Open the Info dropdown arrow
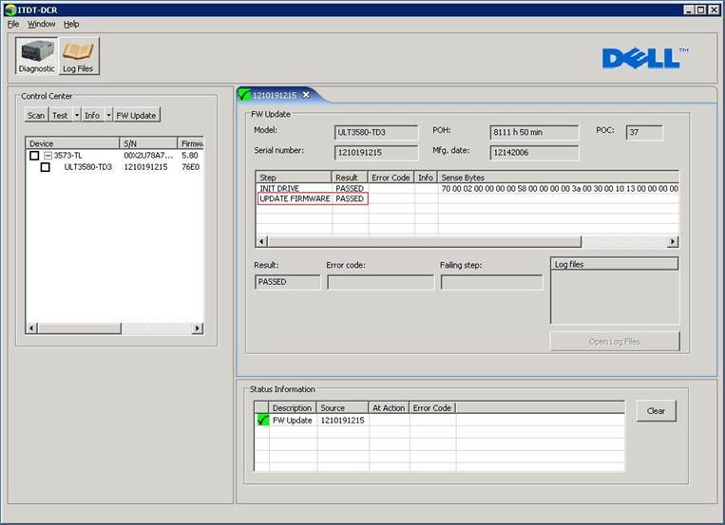Screen dimensions: 725x525 tap(108, 115)
